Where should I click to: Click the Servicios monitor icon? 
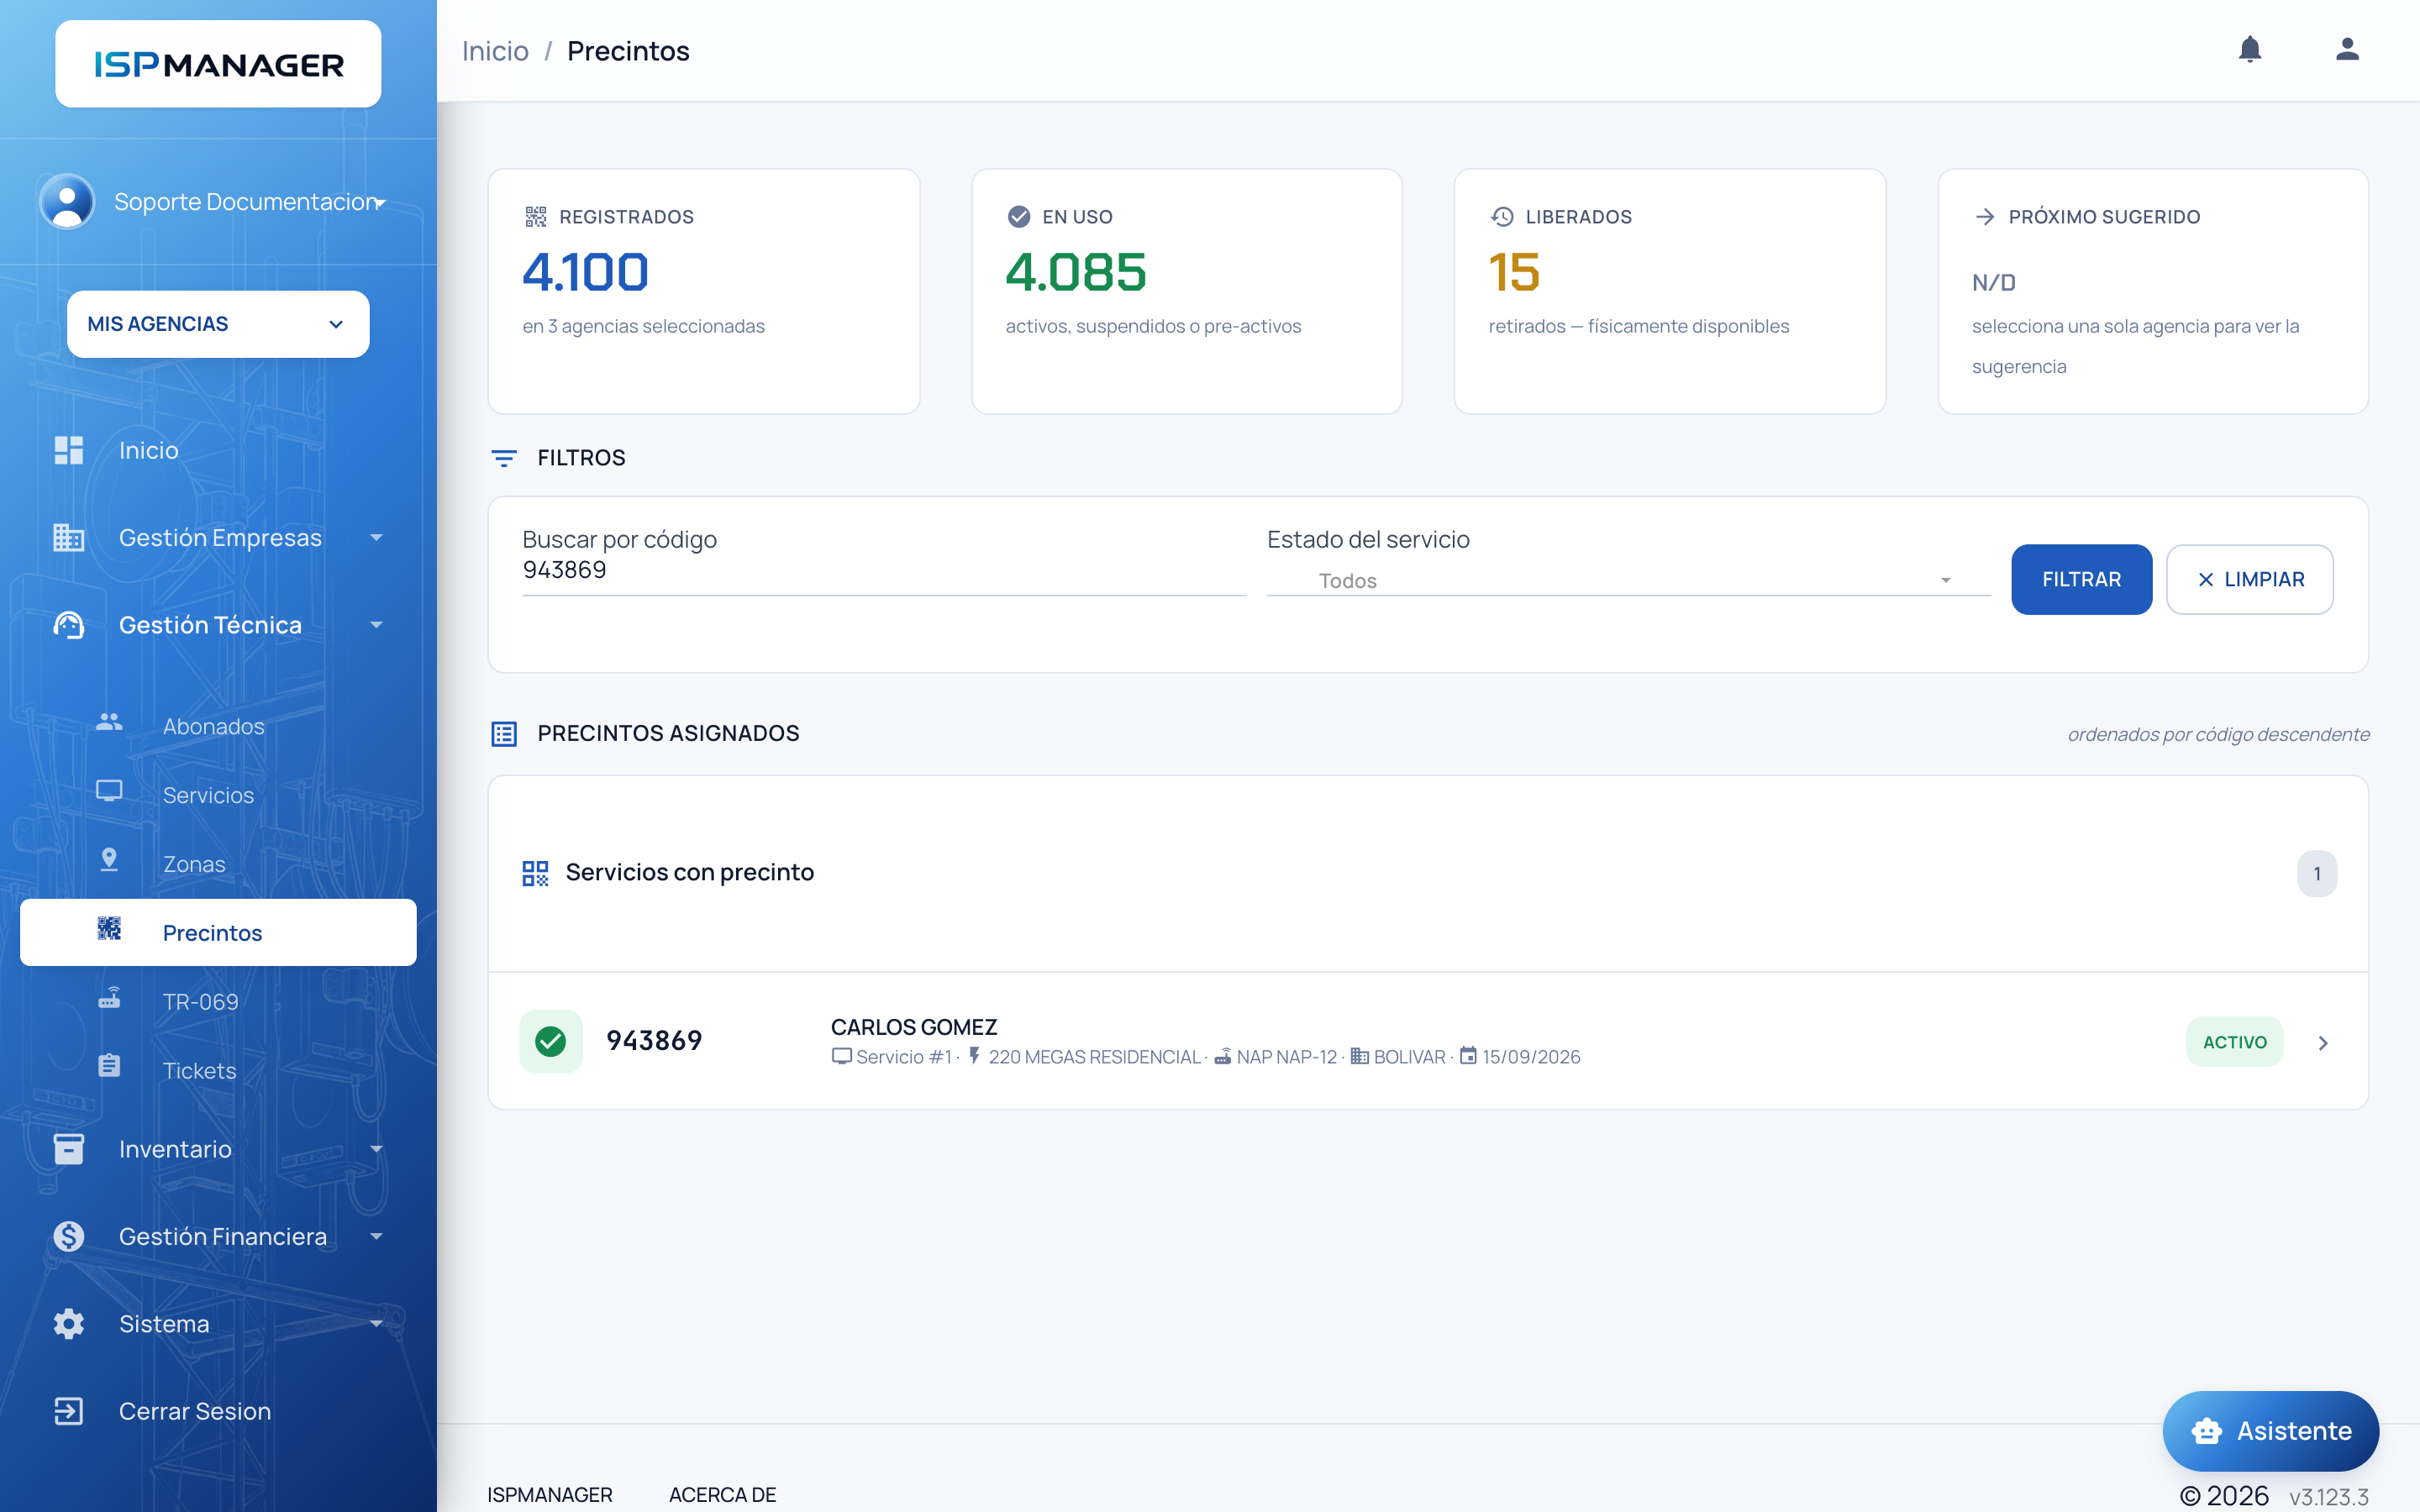pos(109,791)
